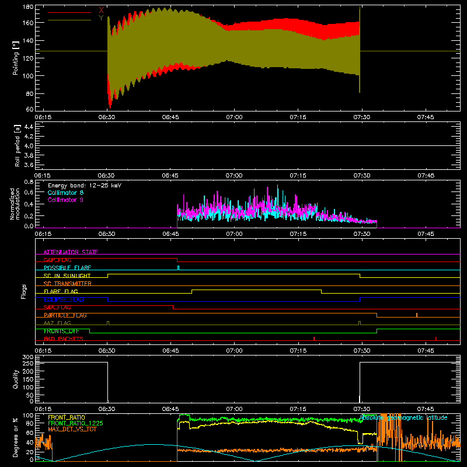467x467 pixels.
Task: Click the POSSIBLE_FLARE pulse near 06:47
Action: click(x=179, y=268)
